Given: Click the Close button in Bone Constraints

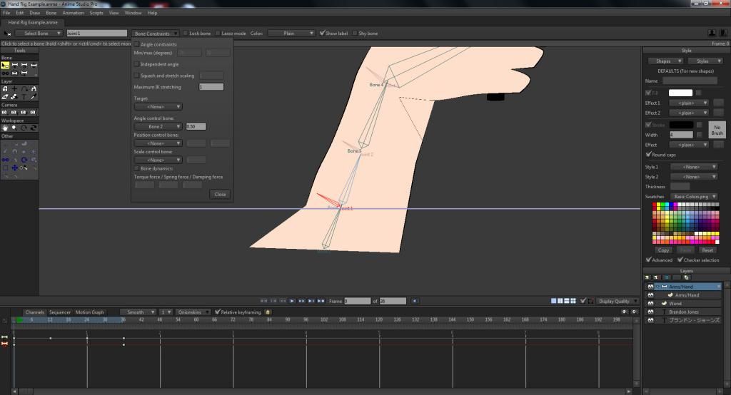Looking at the screenshot, I should [x=220, y=194].
